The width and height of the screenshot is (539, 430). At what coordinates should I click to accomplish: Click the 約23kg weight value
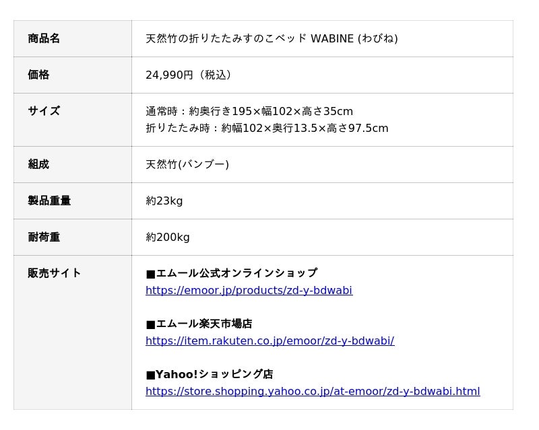[x=164, y=201]
